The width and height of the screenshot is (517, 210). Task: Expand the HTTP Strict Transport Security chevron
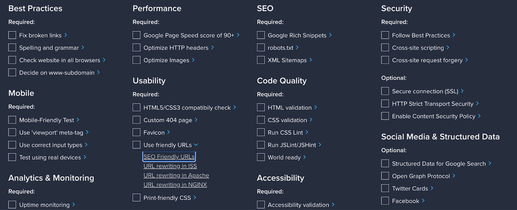tap(478, 104)
